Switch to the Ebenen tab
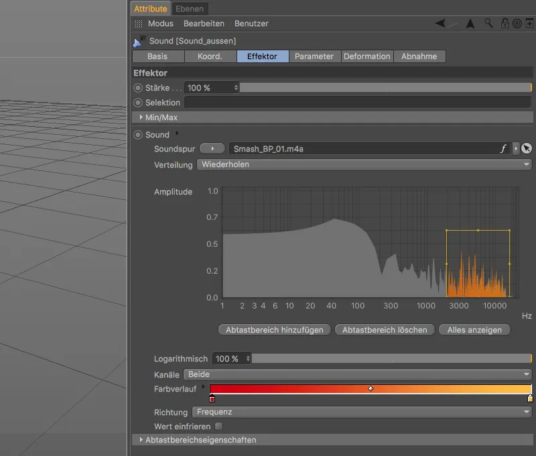This screenshot has height=456, width=536. pyautogui.click(x=190, y=9)
